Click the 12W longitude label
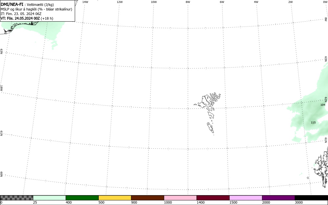Viewport: 328px width, 205px height. click(x=120, y=2)
